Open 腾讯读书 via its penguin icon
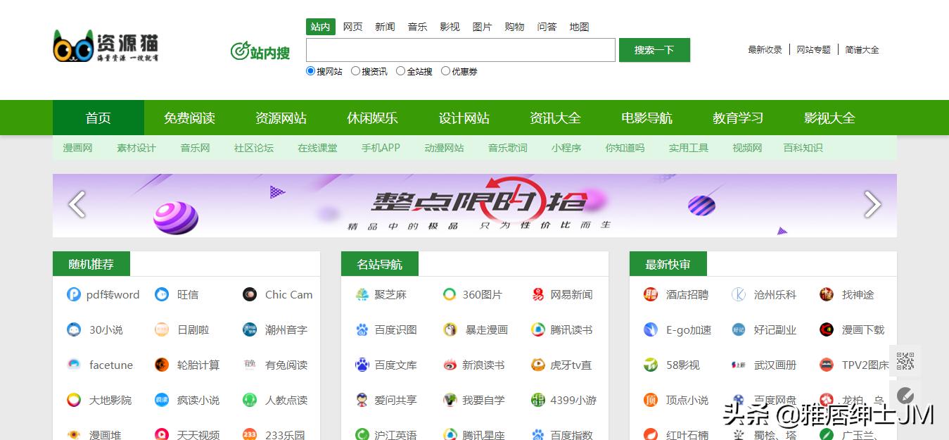Viewport: 949px width, 440px height. coord(537,329)
